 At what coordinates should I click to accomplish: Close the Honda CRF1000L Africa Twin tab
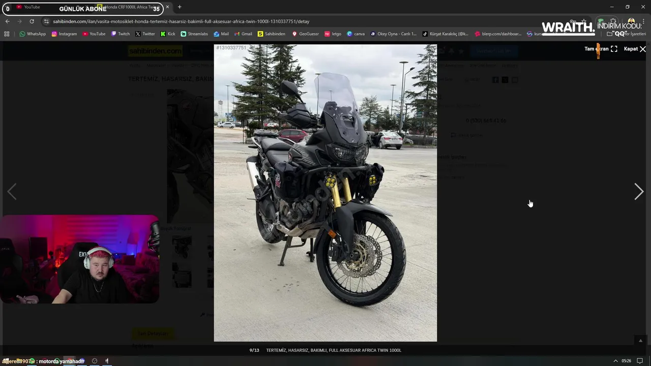tap(167, 7)
